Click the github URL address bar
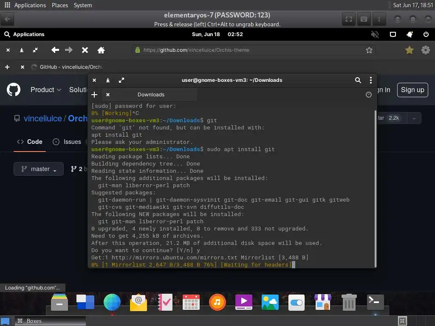 [254, 50]
